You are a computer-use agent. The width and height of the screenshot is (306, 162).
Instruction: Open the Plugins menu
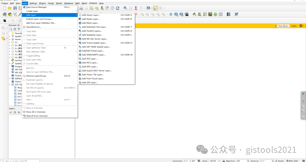click(42, 3)
